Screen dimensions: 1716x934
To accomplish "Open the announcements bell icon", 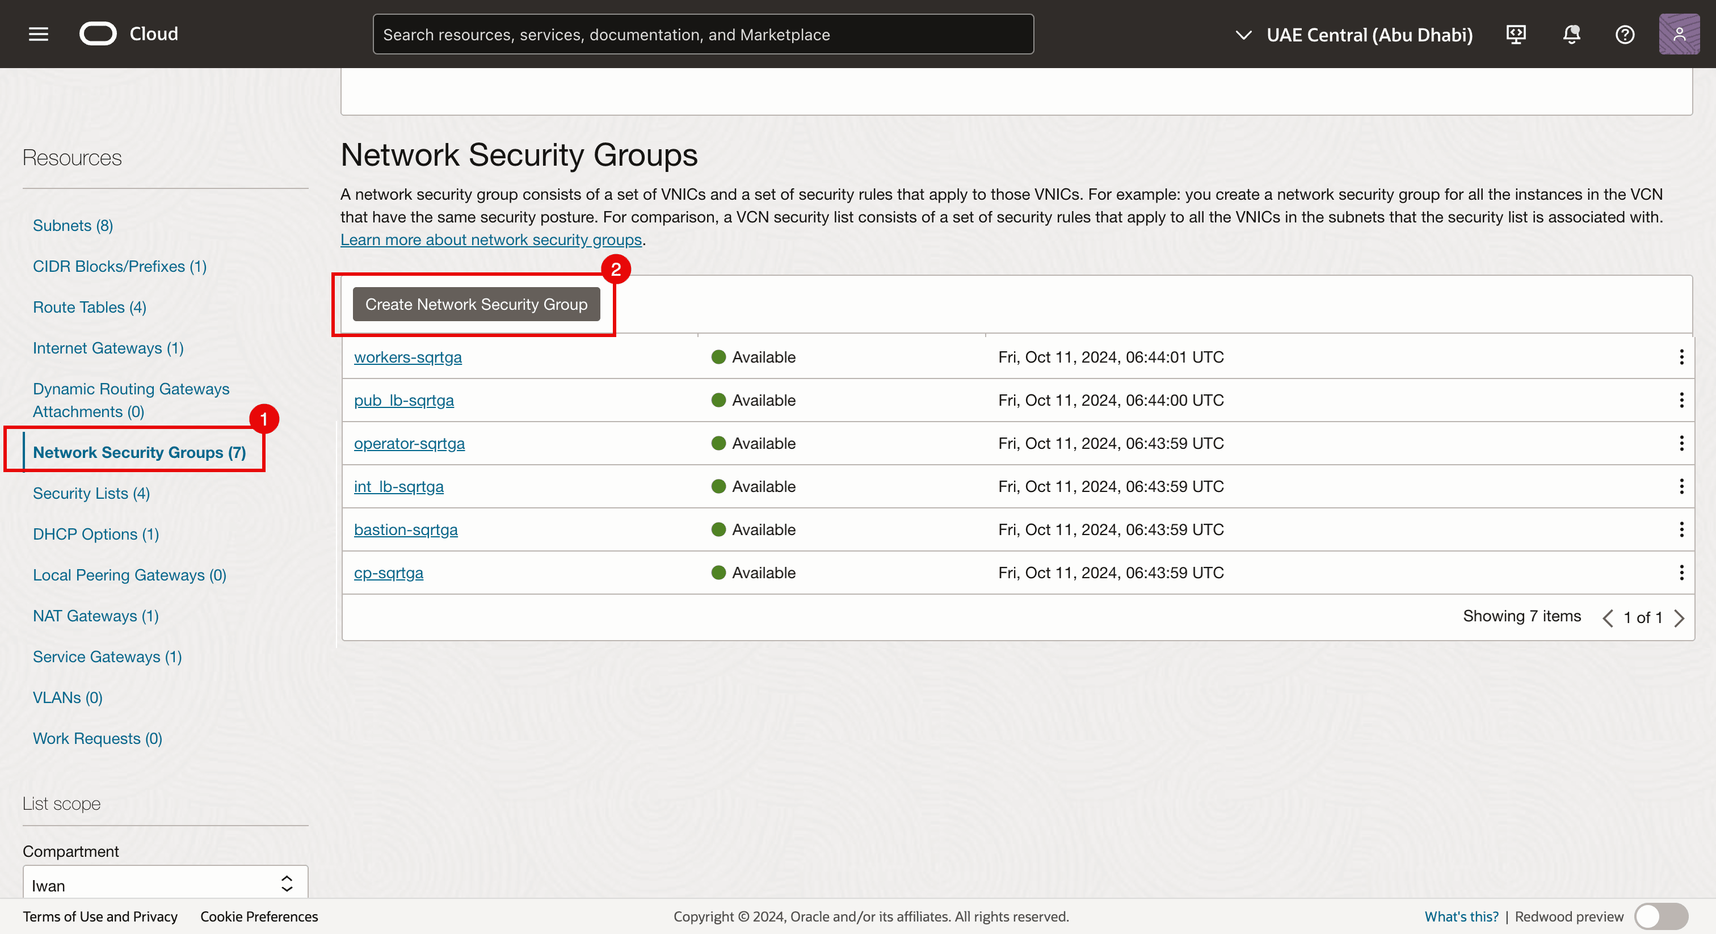I will click(x=1571, y=34).
